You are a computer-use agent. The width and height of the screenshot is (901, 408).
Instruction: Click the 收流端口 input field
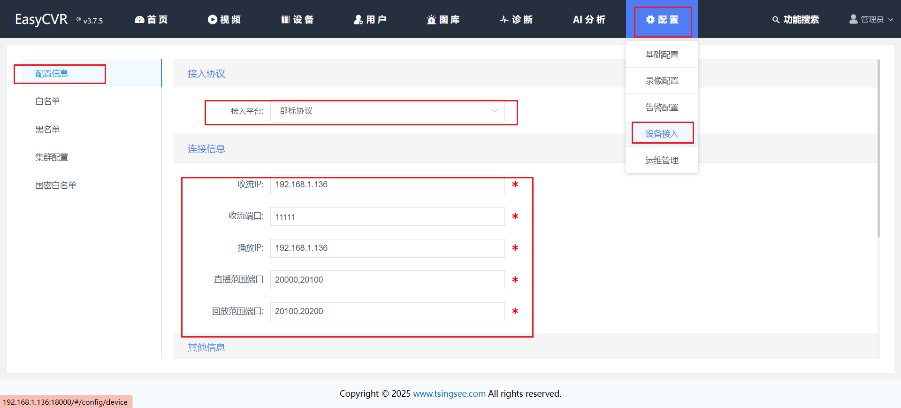pyautogui.click(x=387, y=217)
